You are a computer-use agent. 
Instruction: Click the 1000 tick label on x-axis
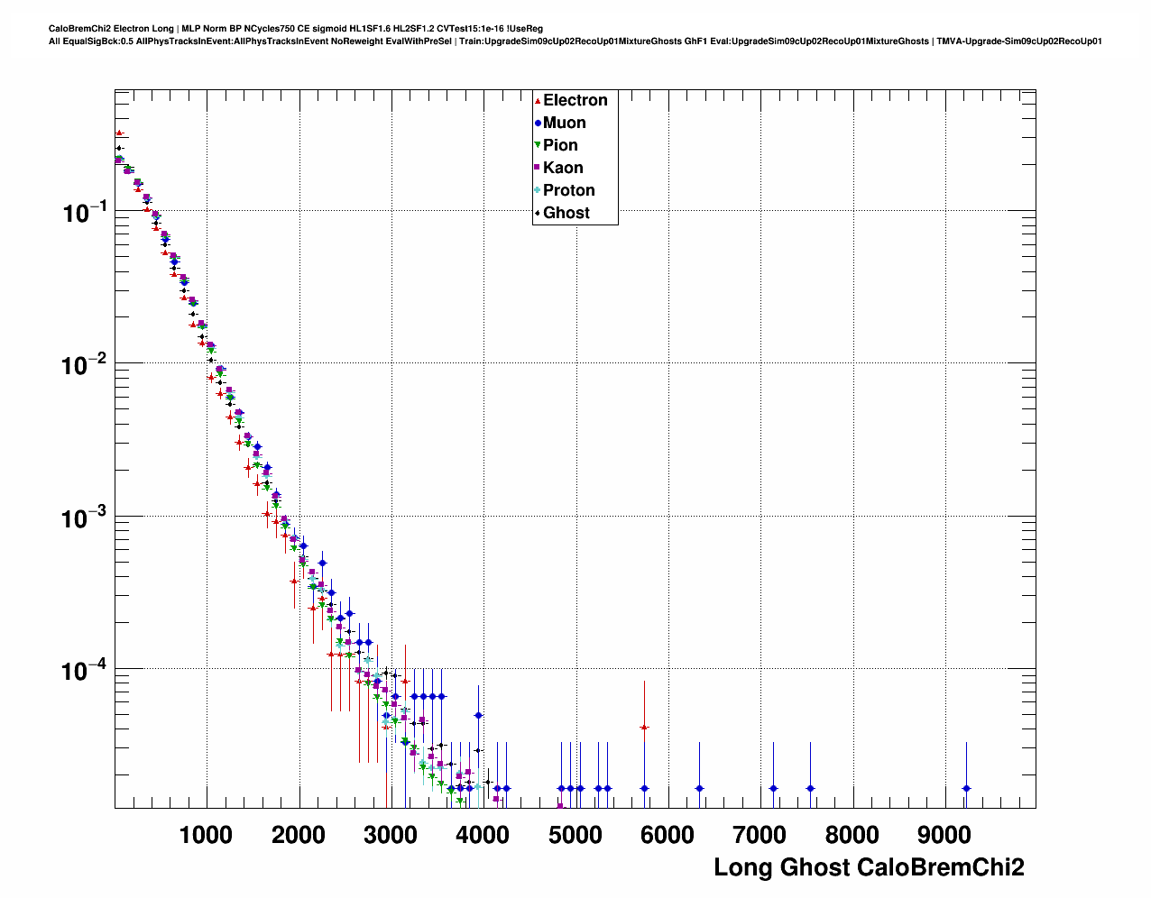(206, 835)
